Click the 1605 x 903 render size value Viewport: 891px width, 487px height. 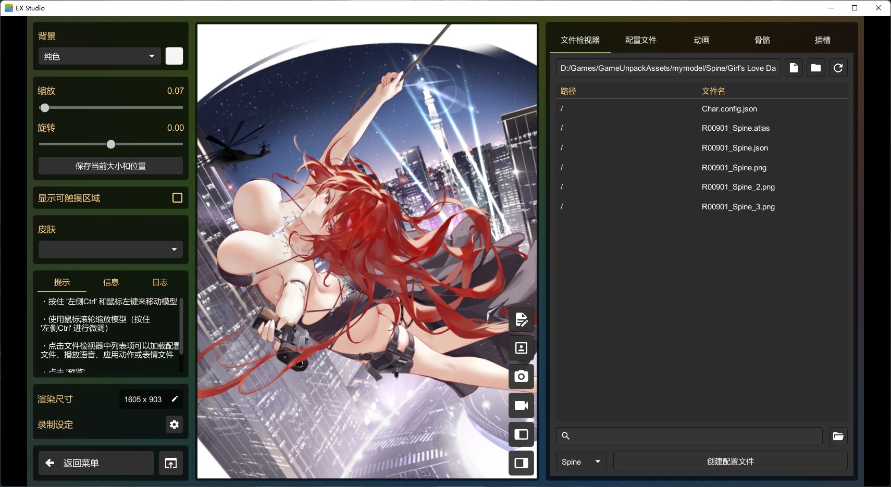pos(143,399)
